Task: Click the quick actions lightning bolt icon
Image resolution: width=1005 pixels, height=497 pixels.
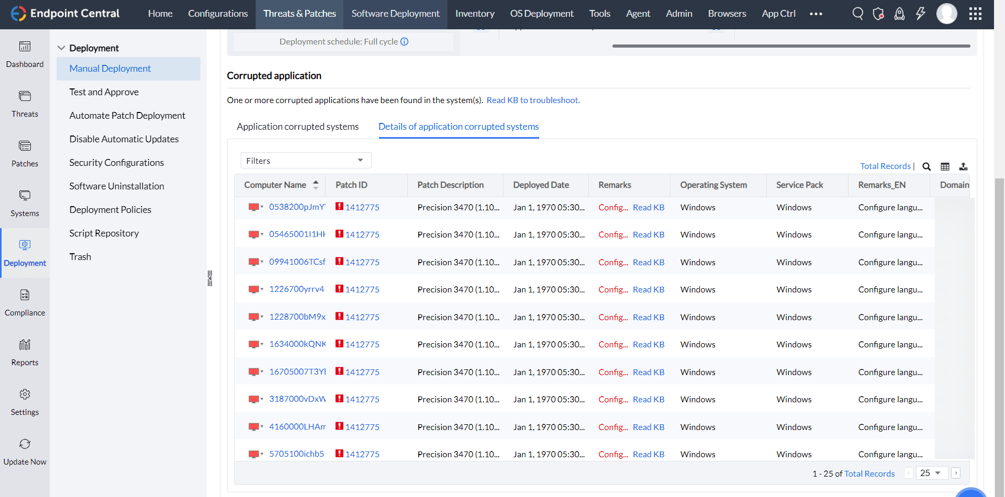Action: pos(920,14)
